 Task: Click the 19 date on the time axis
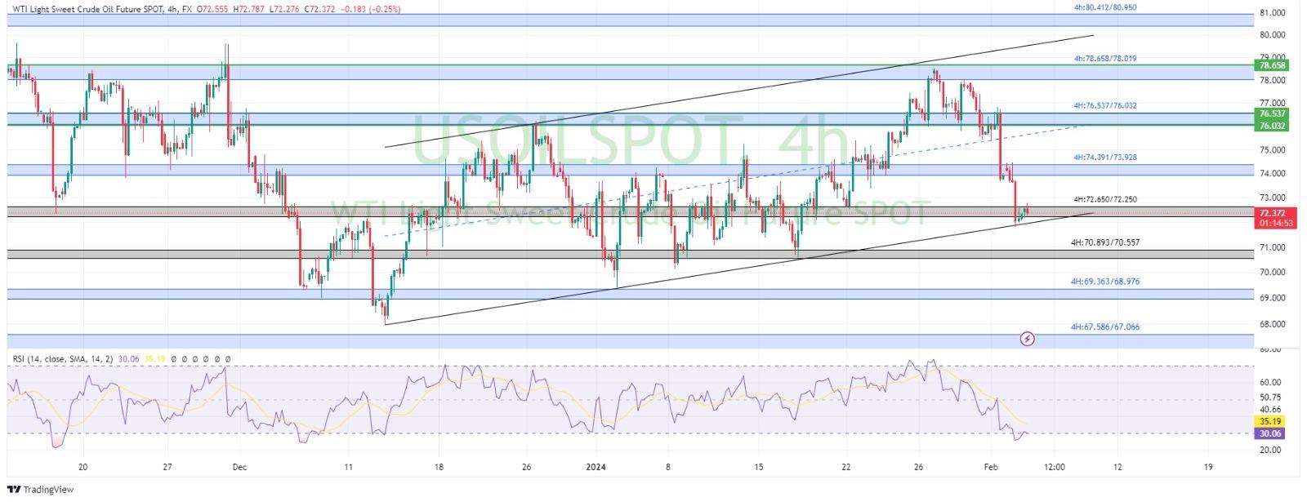coord(1207,467)
